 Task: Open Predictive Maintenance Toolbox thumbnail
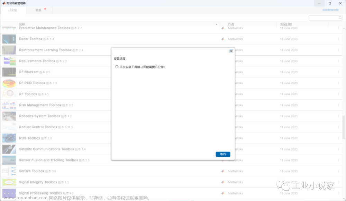9,29
